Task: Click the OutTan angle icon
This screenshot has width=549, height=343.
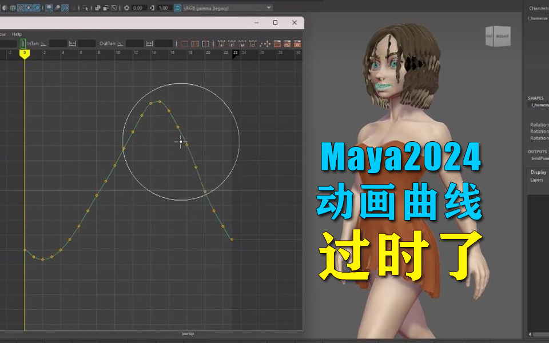Action: click(120, 44)
